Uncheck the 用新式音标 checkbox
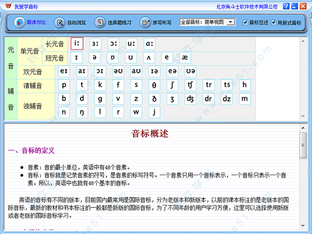312x234 pixels. click(x=274, y=22)
